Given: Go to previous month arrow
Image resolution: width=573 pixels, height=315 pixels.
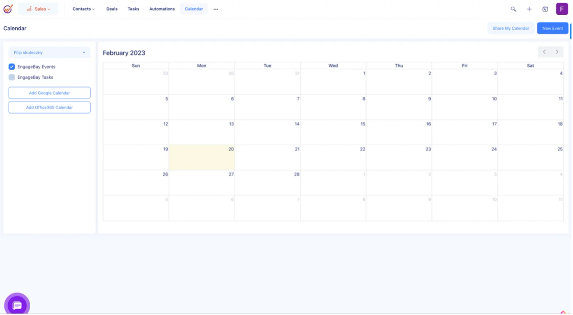Looking at the screenshot, I should coord(544,52).
